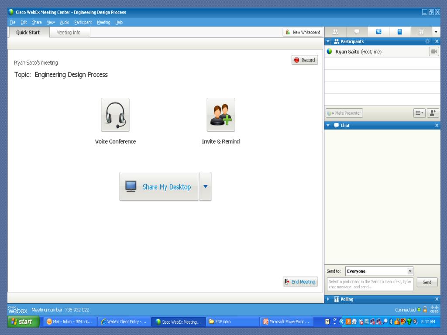Screen dimensions: 447x335
Task: Open the Meeting menu
Action: tap(103, 22)
